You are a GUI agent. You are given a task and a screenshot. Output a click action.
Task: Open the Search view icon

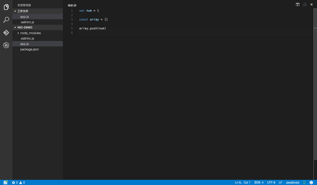point(6,20)
